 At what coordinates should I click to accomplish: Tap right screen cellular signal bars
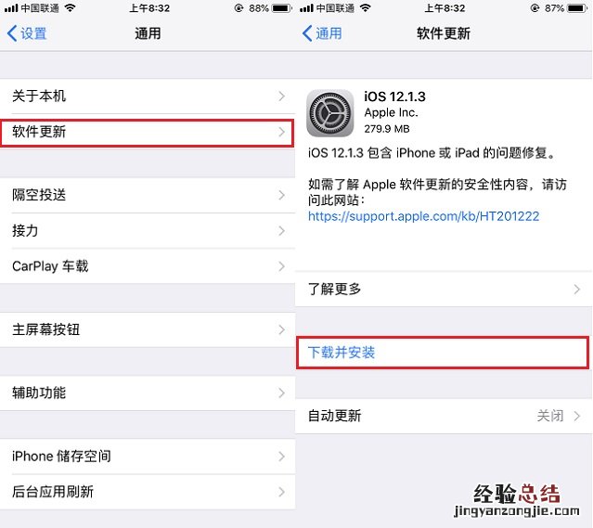click(306, 8)
